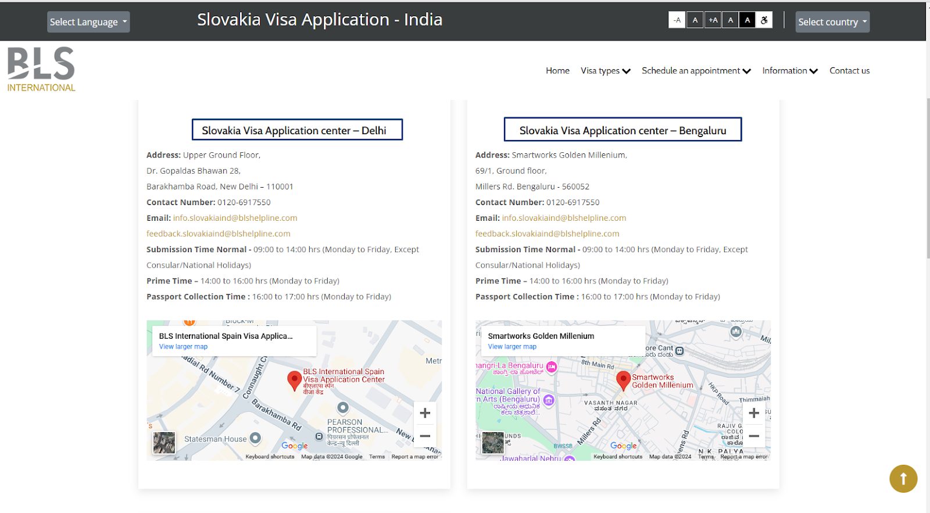Click the Bengaluru info.slovakiaind@blshelpline.com email link

pos(564,218)
